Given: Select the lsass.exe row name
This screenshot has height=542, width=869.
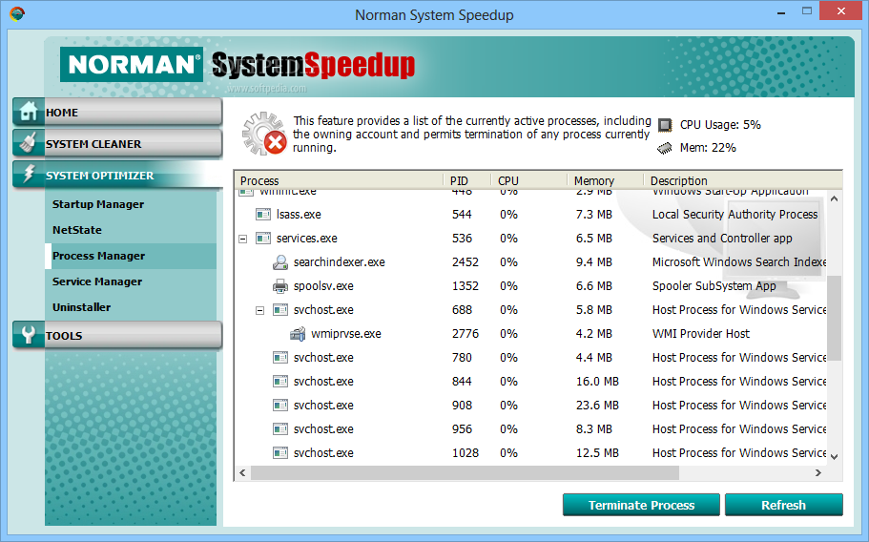Looking at the screenshot, I should click(299, 215).
